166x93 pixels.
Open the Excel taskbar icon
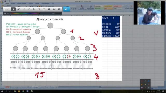[32, 91]
